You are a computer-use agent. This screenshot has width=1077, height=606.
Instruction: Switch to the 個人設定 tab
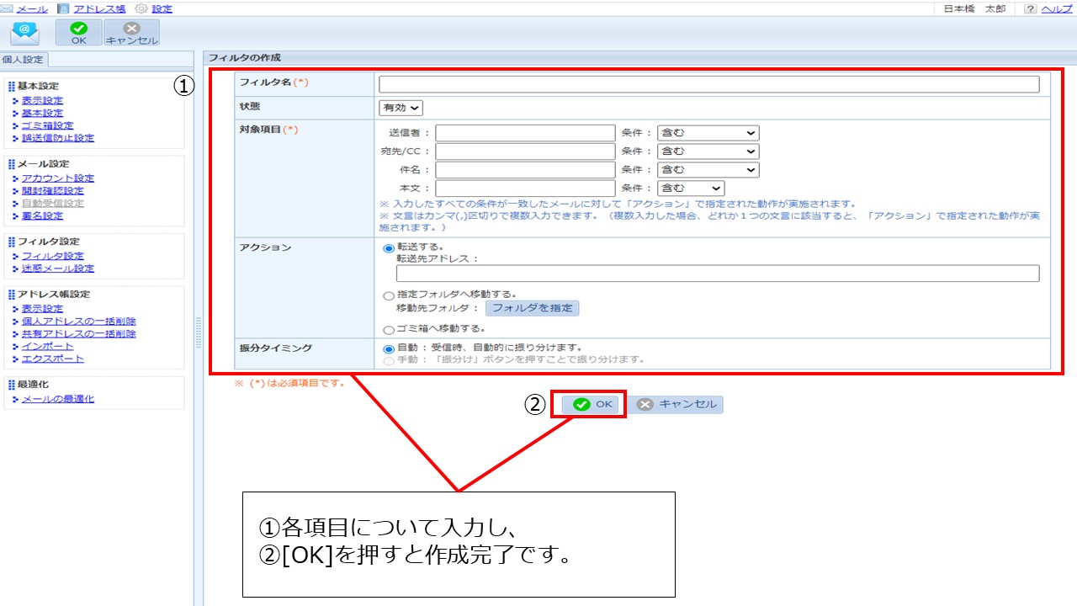point(24,60)
